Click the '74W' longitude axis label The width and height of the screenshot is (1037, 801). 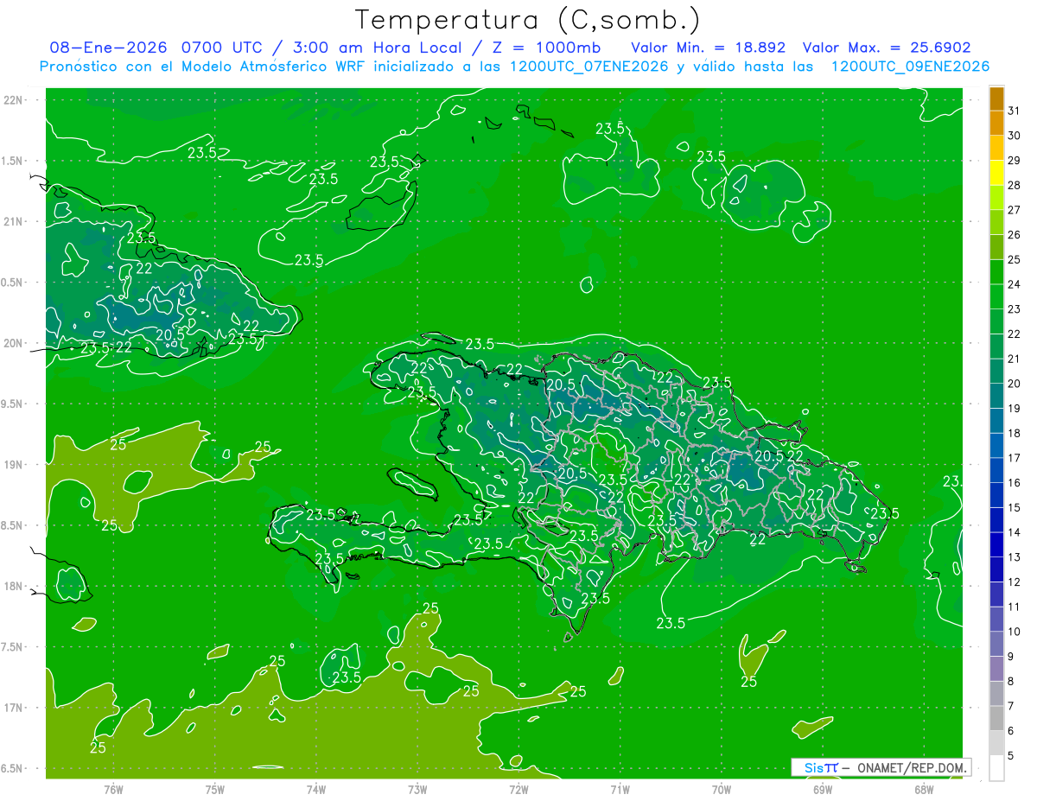[x=316, y=789]
